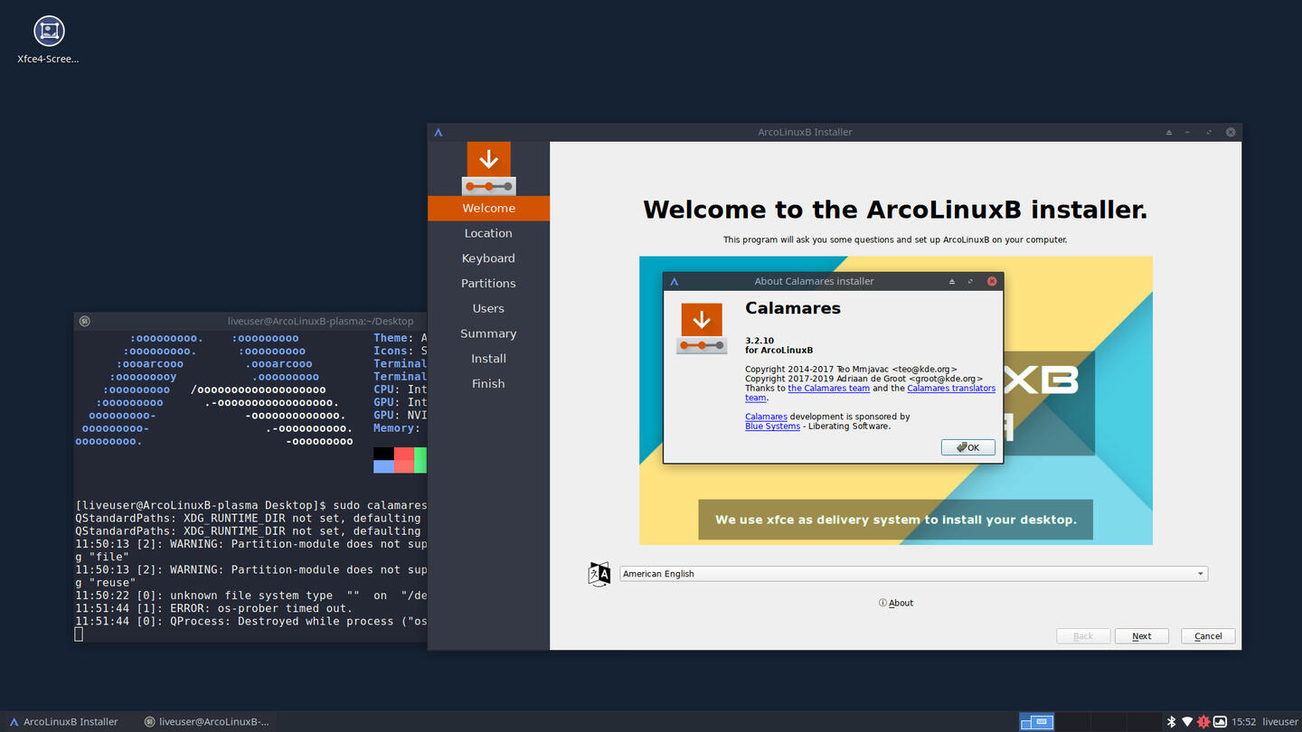The image size is (1302, 732).
Task: Select the Install step in the sidebar
Action: click(x=488, y=359)
